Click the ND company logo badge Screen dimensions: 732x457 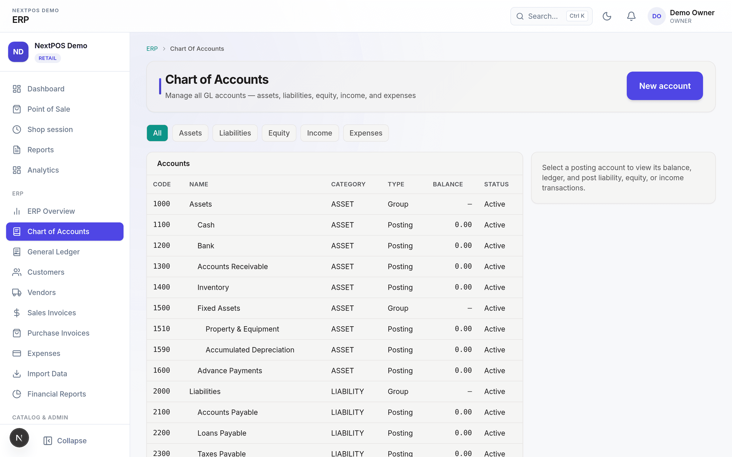pos(18,52)
